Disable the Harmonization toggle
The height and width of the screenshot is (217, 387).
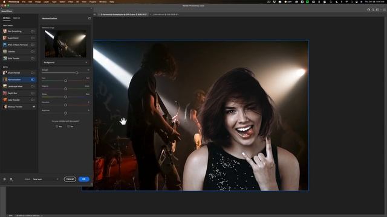[x=32, y=80]
